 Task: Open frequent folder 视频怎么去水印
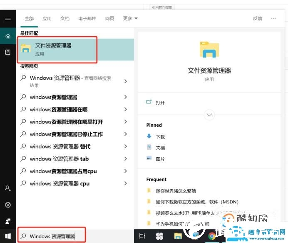(x=186, y=213)
